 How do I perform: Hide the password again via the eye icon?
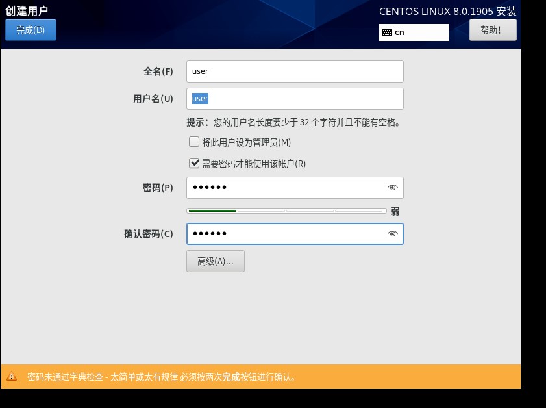pos(393,186)
